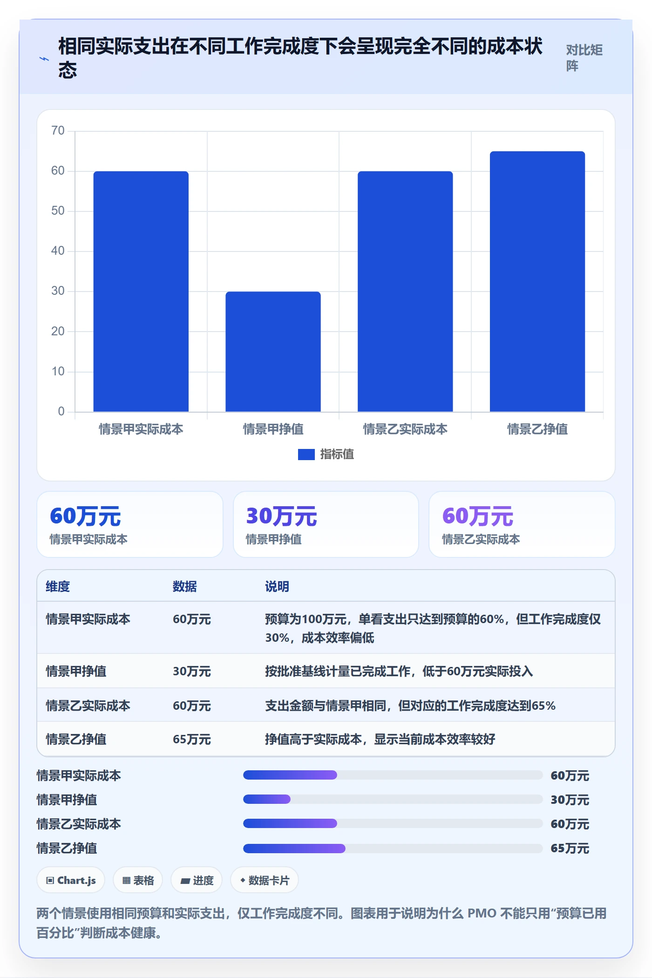Click the blue 指标值 legend swatch

point(306,454)
